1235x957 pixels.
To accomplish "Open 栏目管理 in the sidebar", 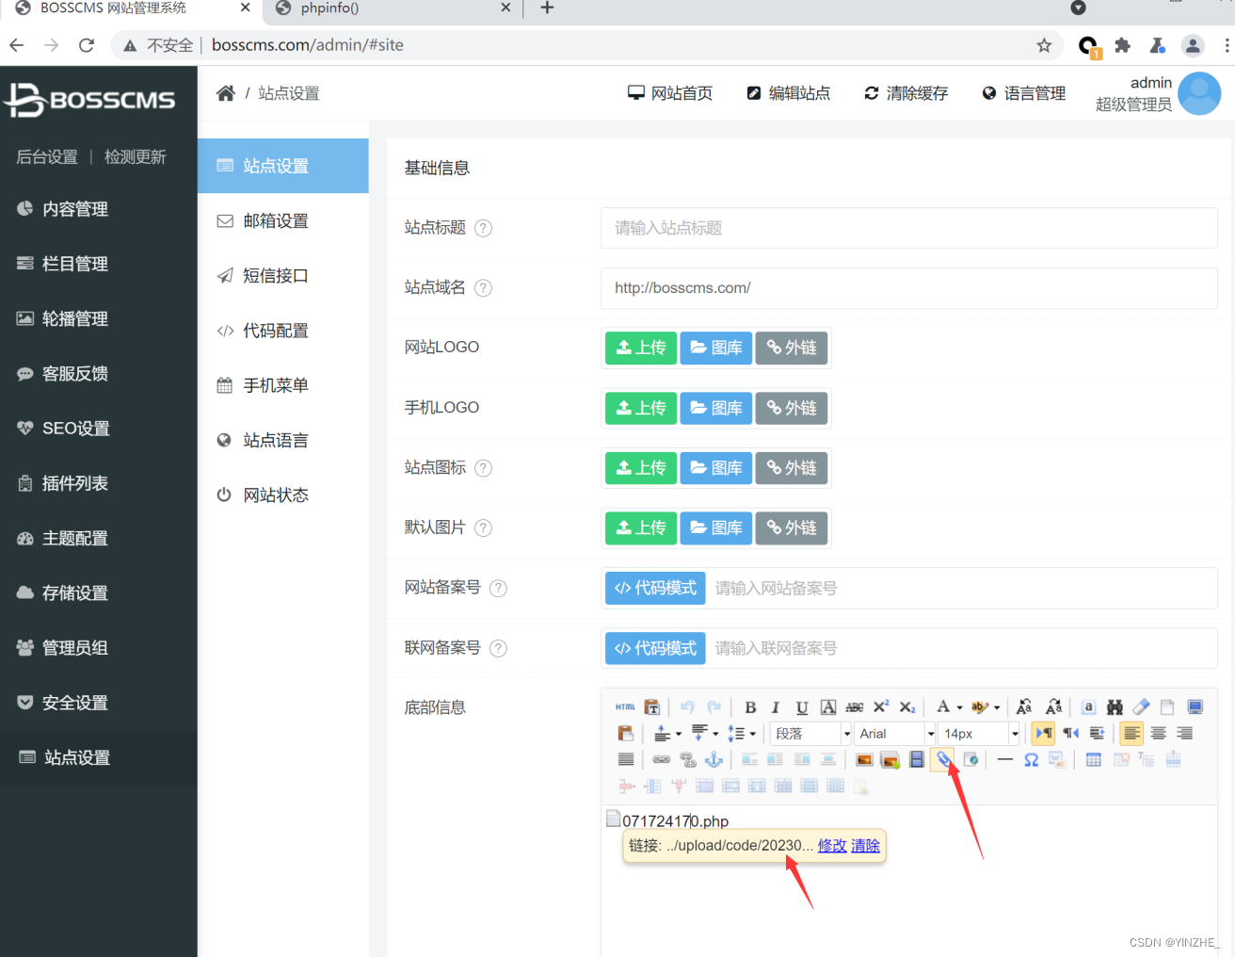I will (x=75, y=264).
